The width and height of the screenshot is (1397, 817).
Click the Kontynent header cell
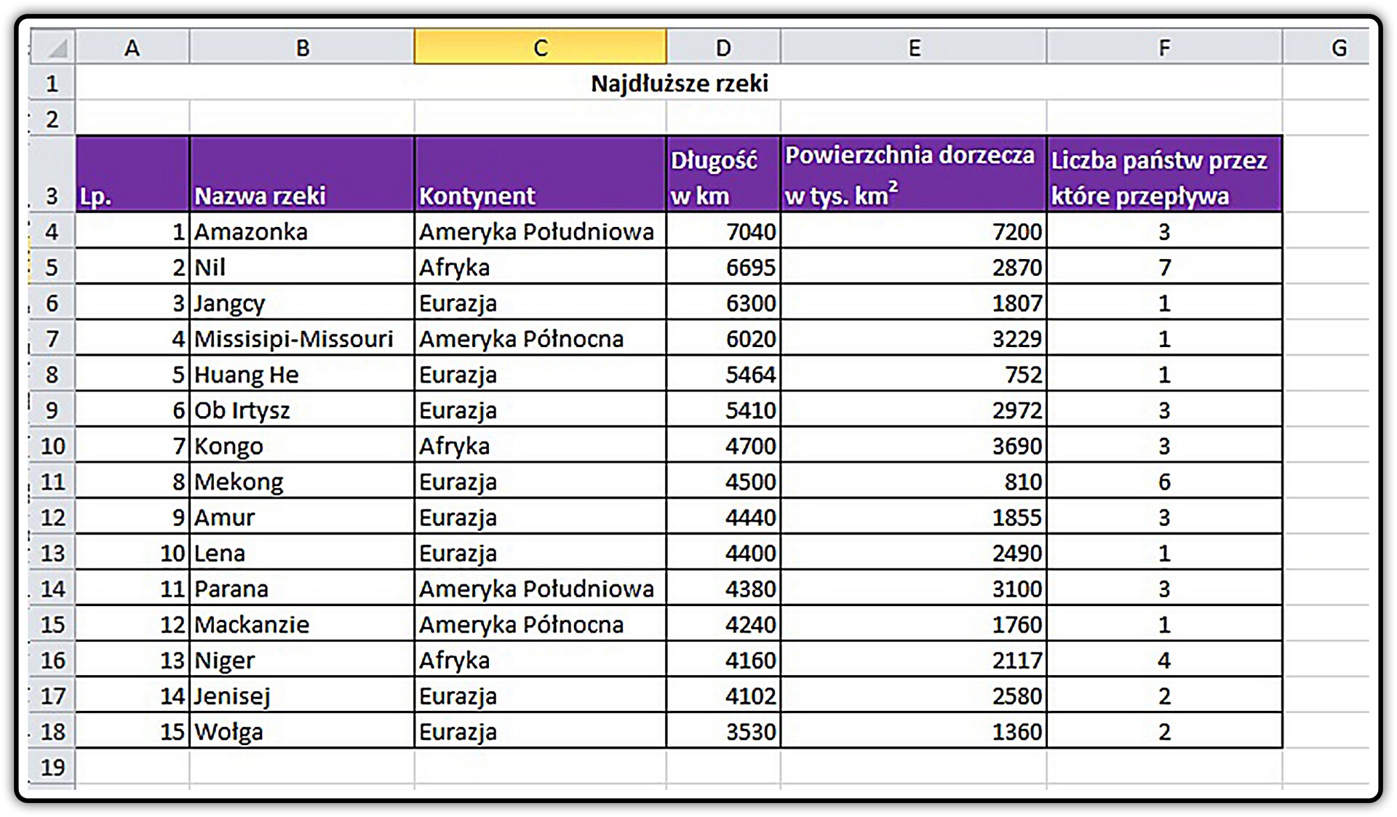tap(541, 174)
